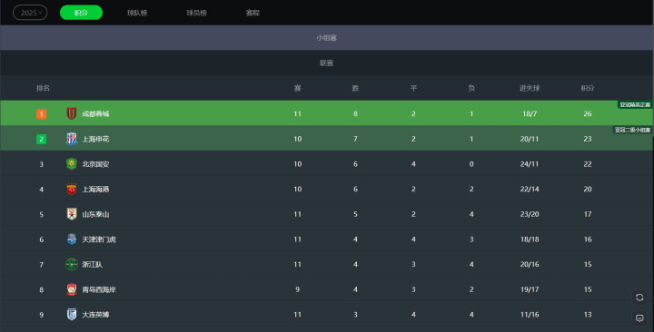Click the 积分 column header

pyautogui.click(x=588, y=88)
